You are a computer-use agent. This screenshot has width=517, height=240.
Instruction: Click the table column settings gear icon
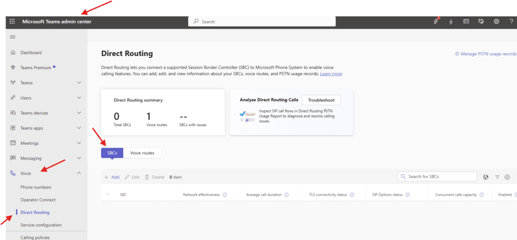point(507,177)
